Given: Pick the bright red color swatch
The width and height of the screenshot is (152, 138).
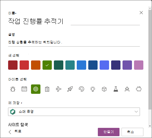Looking at the screenshot, I should (x=24, y=65).
